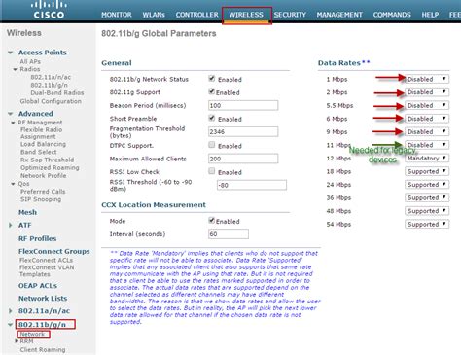This screenshot has width=461, height=355.
Task: Open the COMMANDS menu
Action: click(392, 15)
